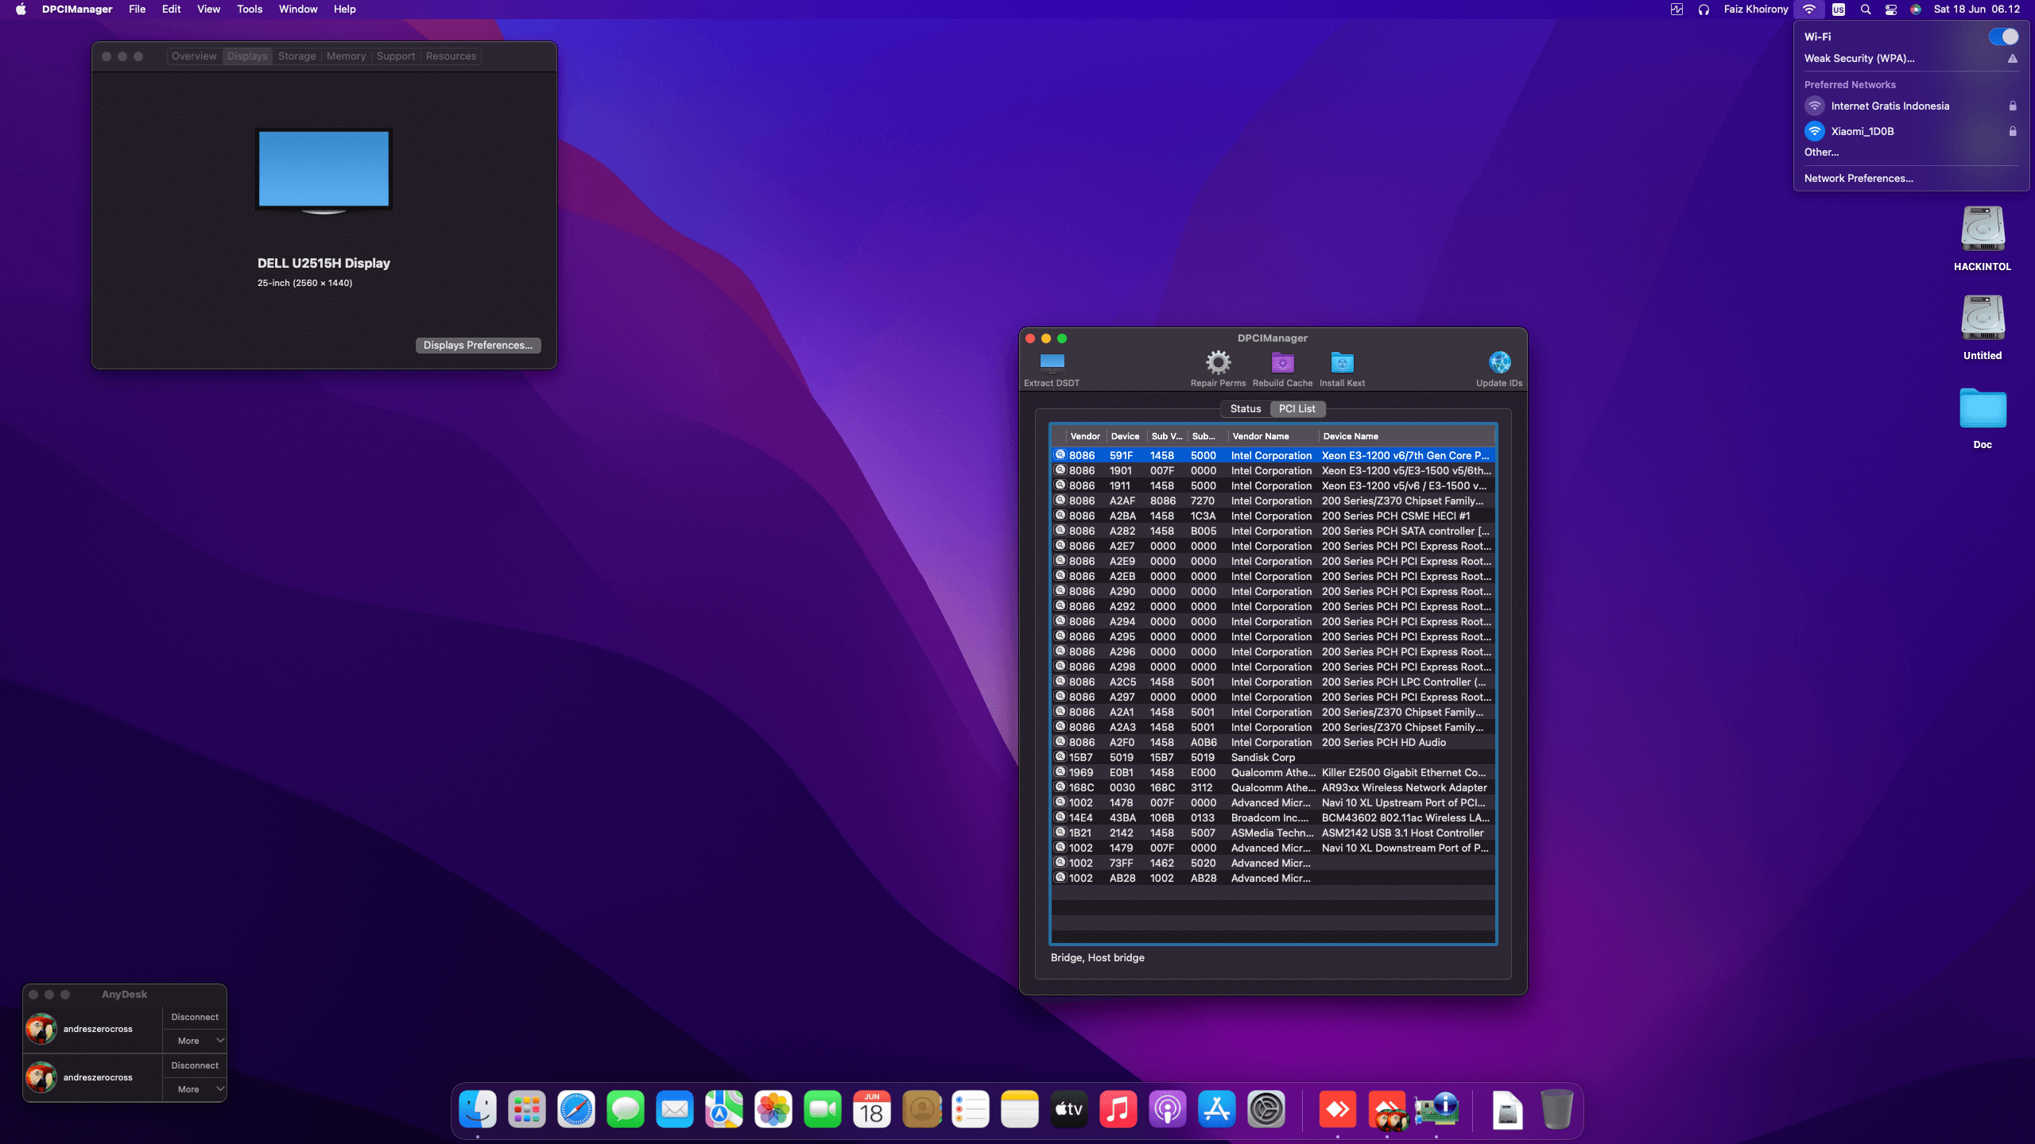Select the BCM43602 802.11ac Wireless row
The image size is (2035, 1144).
click(x=1273, y=817)
